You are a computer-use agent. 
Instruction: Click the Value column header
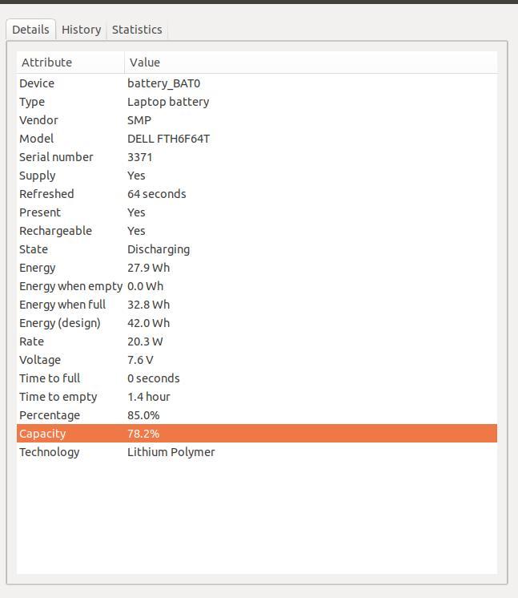pyautogui.click(x=311, y=63)
